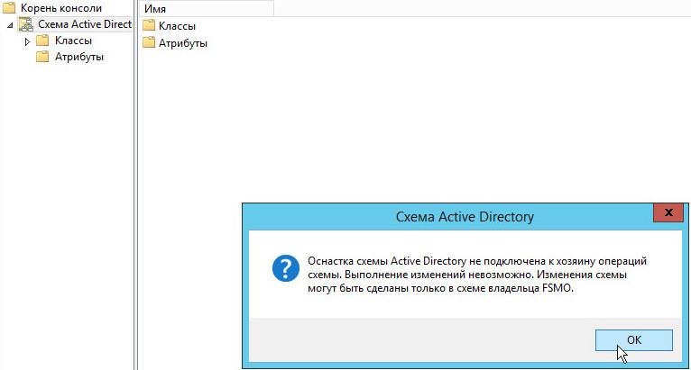The height and width of the screenshot is (370, 691).
Task: Select Атрибуты in the right list pane
Action: tap(183, 43)
